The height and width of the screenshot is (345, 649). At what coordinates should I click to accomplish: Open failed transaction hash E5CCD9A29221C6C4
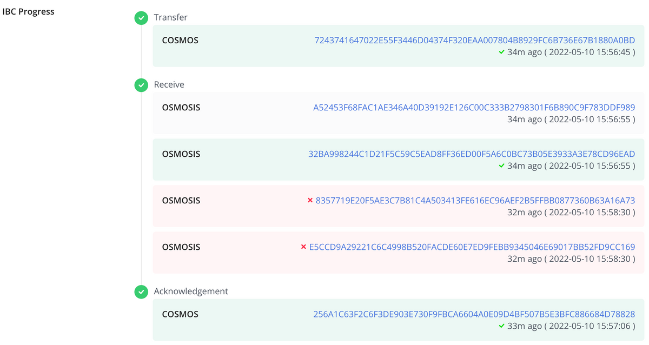[x=472, y=247]
